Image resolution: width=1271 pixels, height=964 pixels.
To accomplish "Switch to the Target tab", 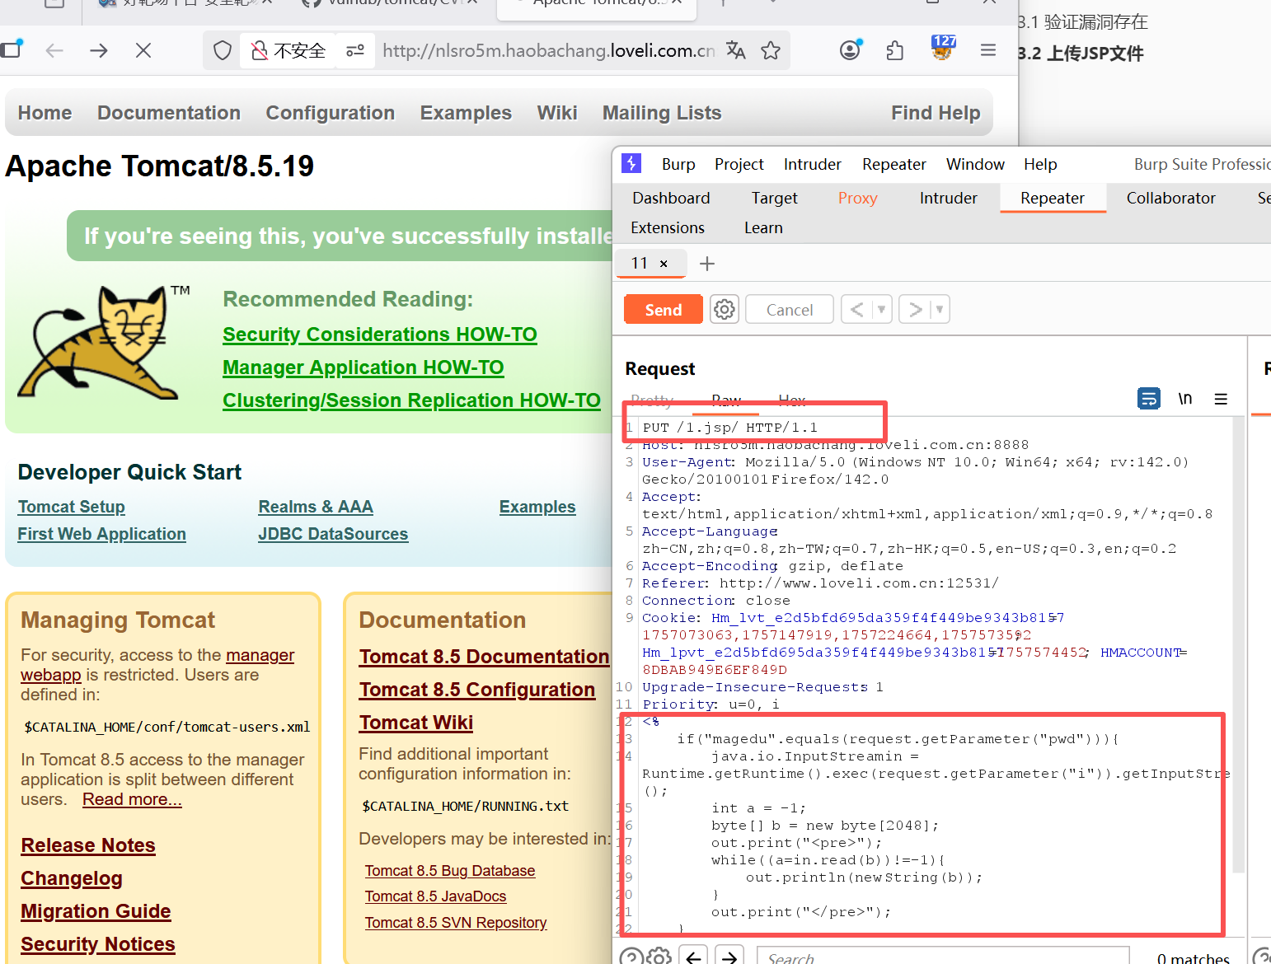I will (x=775, y=198).
